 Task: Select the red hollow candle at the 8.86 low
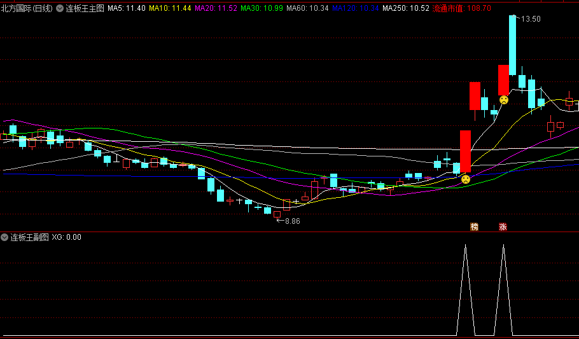coord(277,214)
